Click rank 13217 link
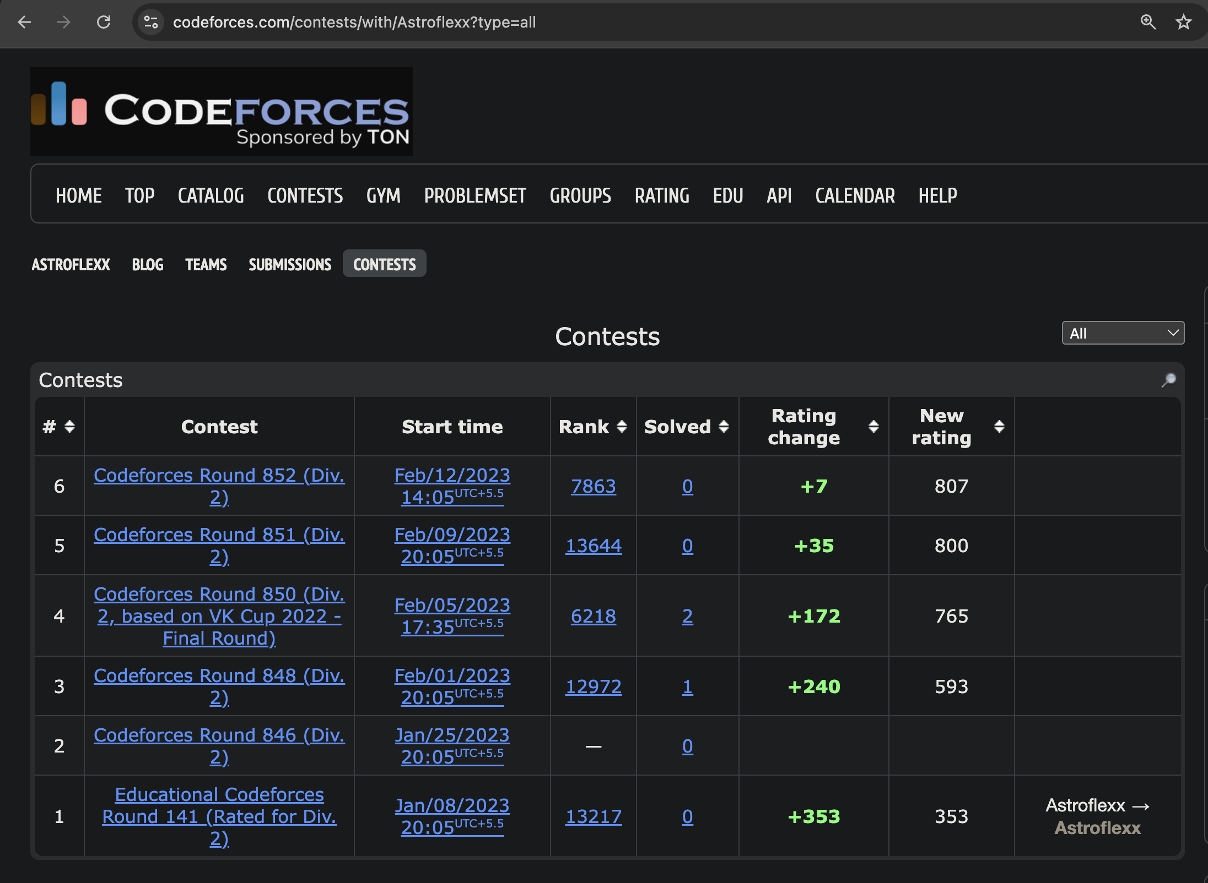Viewport: 1208px width, 883px height. click(x=593, y=816)
